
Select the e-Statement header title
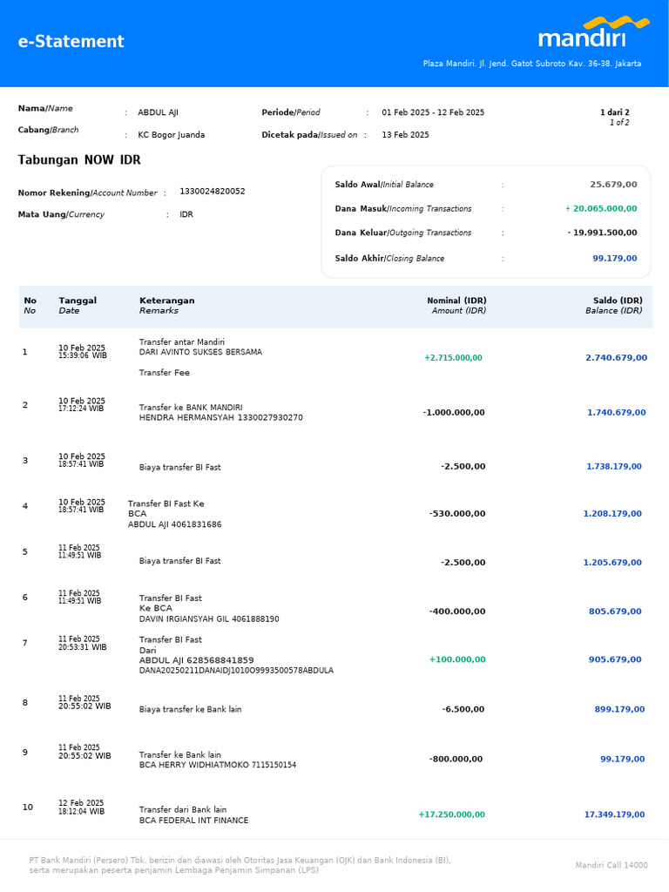click(x=71, y=41)
